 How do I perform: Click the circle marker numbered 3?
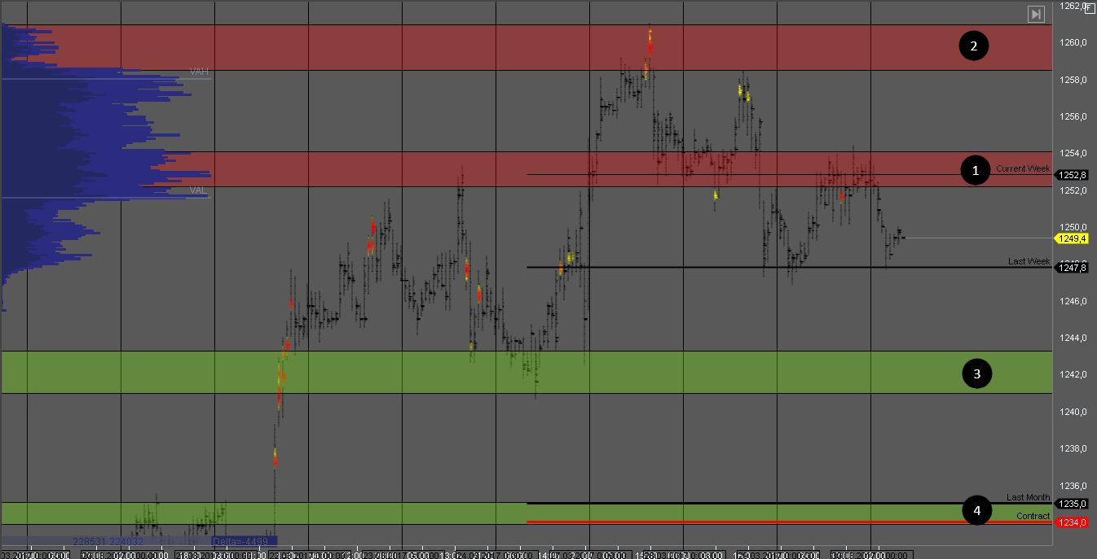[976, 373]
